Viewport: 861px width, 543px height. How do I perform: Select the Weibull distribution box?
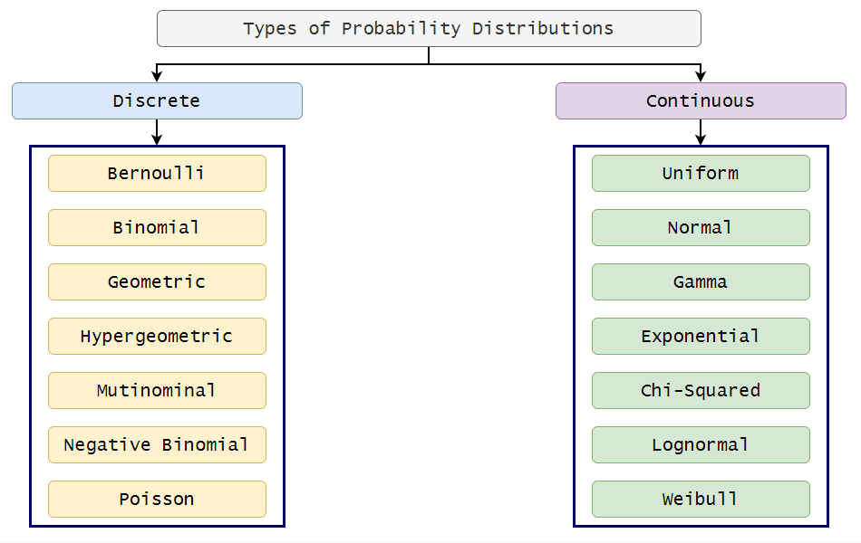pos(701,499)
